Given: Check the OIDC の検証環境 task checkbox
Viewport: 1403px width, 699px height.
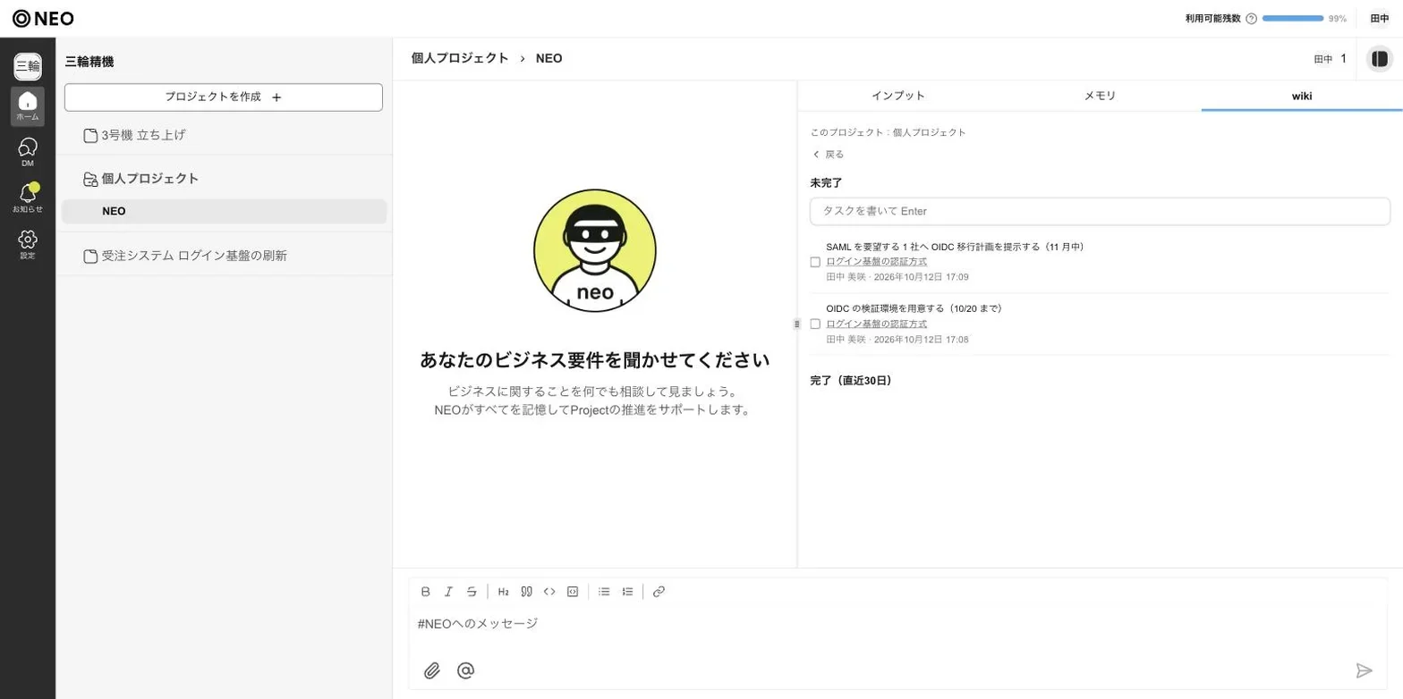Looking at the screenshot, I should (x=815, y=324).
